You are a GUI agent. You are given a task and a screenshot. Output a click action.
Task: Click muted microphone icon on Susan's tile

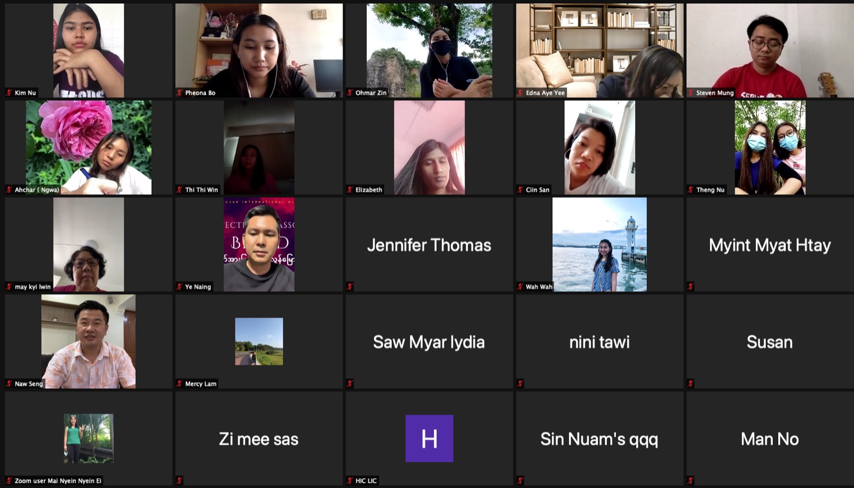690,384
